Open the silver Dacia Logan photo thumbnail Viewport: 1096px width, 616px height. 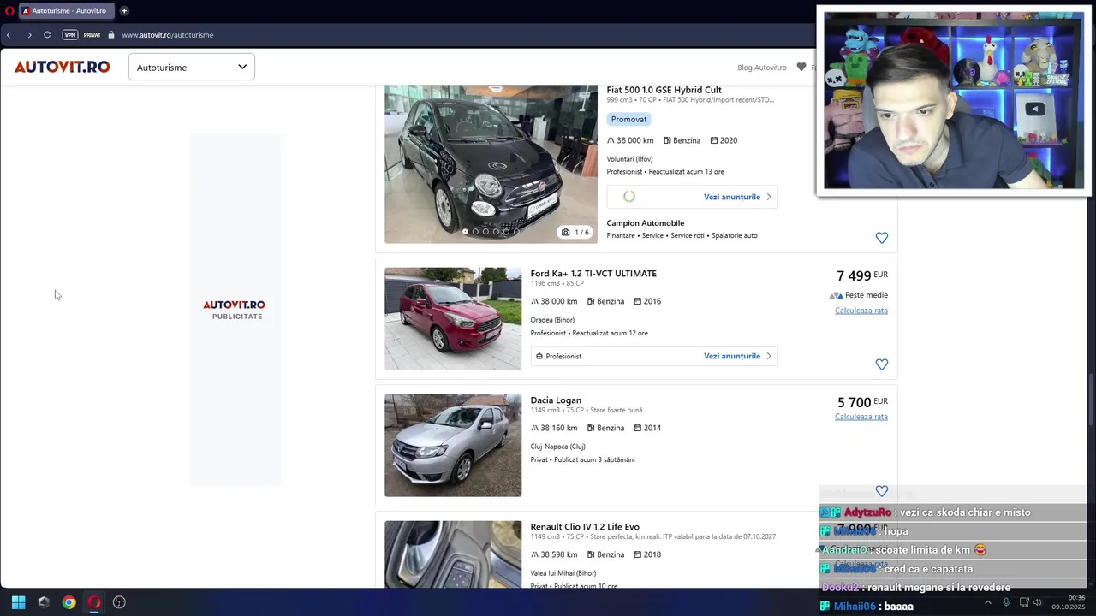click(452, 445)
